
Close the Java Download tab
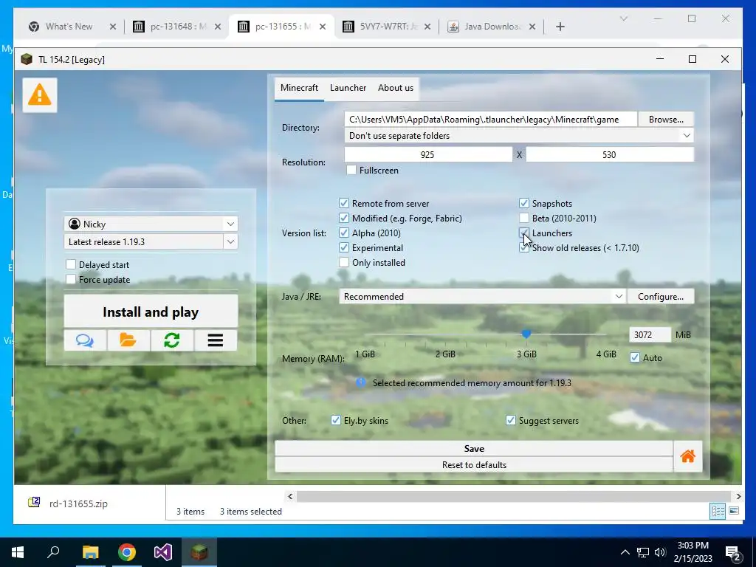click(532, 27)
